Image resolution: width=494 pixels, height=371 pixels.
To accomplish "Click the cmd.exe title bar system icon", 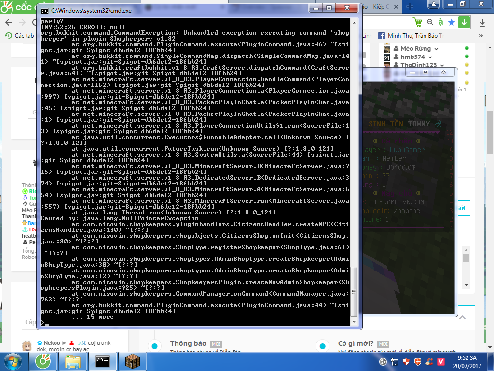I will pos(45,11).
